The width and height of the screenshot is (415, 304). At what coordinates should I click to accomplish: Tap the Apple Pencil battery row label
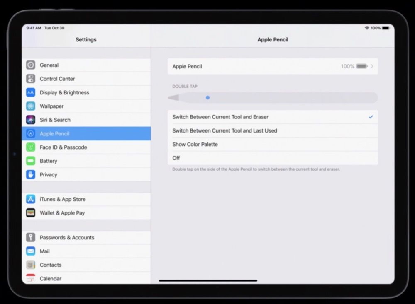[x=187, y=66]
